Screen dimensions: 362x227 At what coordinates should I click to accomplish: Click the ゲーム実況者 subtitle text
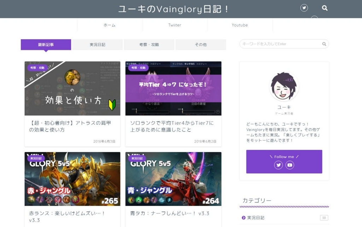click(x=284, y=113)
